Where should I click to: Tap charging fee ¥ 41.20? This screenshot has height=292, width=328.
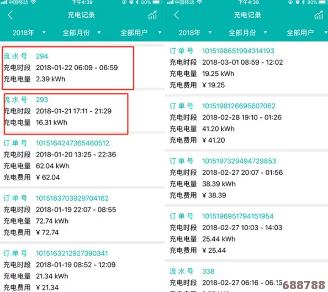[214, 140]
